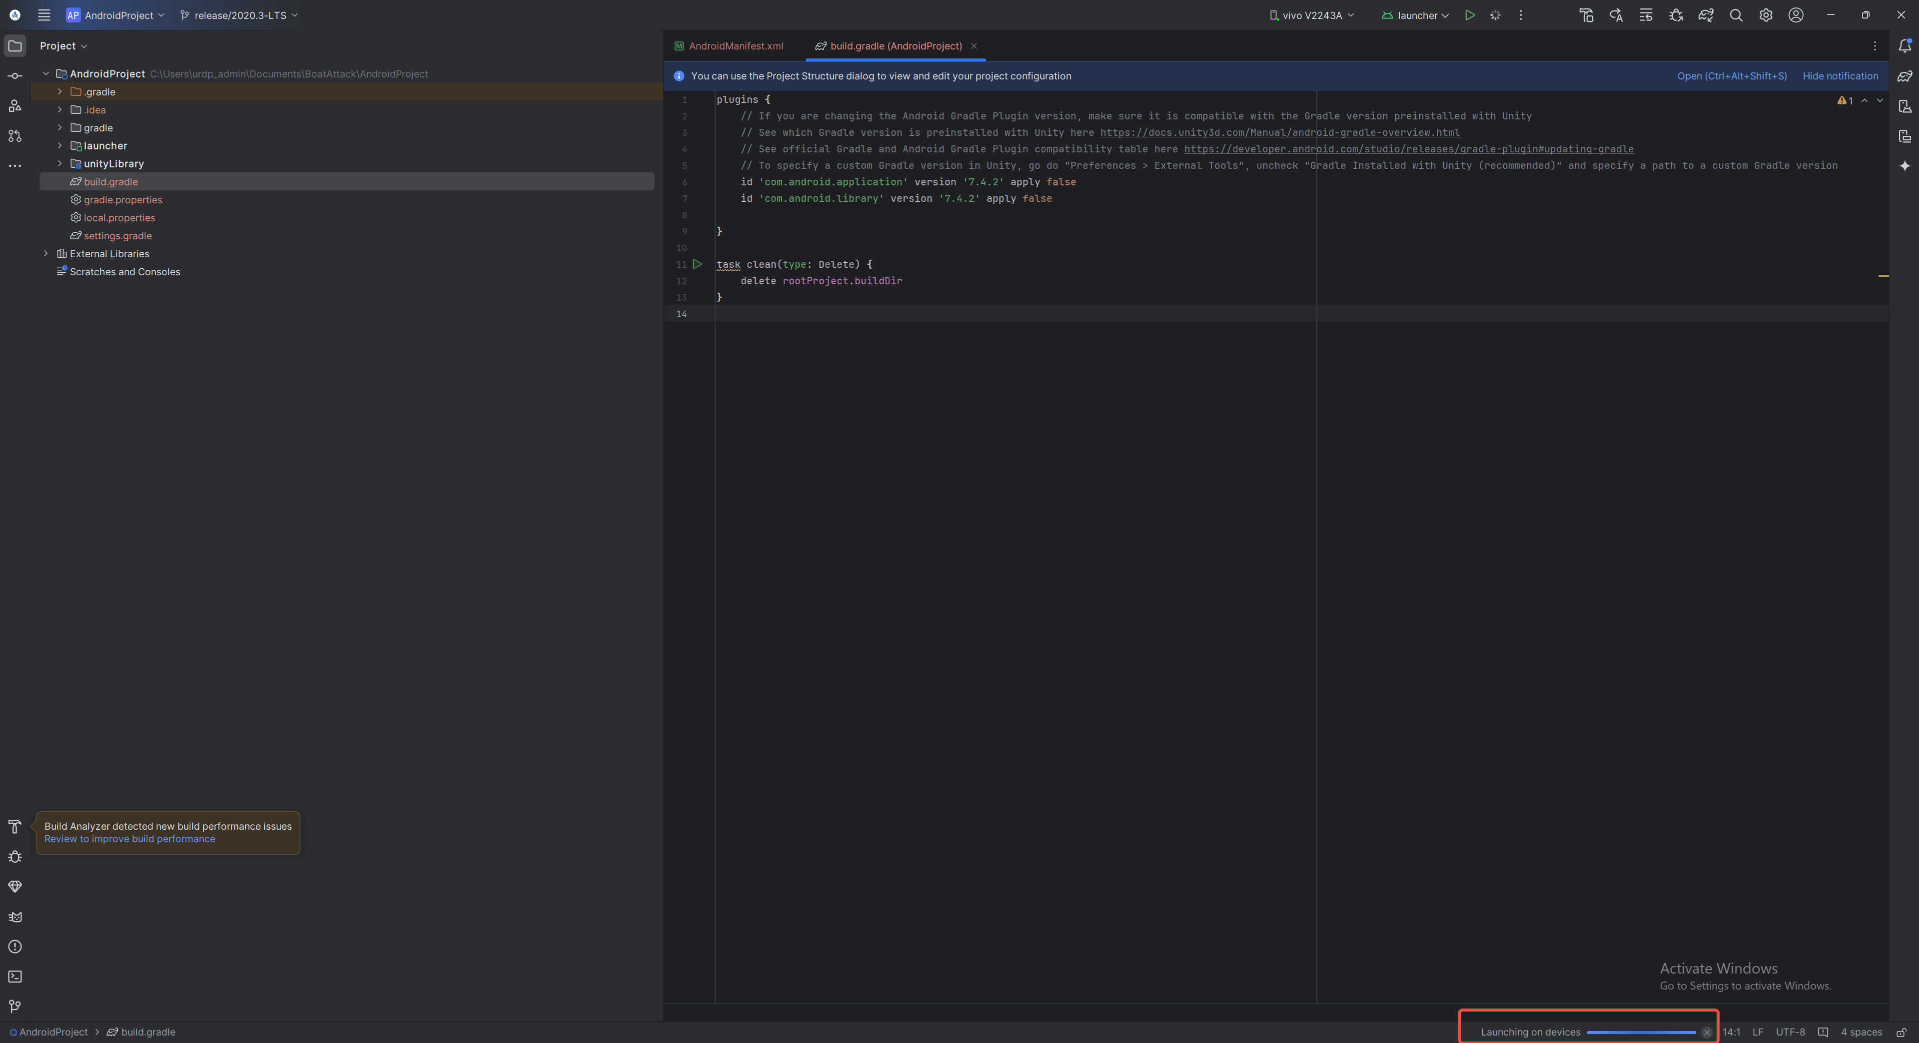Open the Logcat tool window
The width and height of the screenshot is (1919, 1043).
pos(15,917)
